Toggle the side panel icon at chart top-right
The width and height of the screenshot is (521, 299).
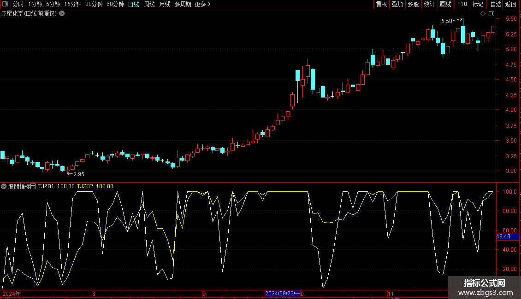(491, 14)
